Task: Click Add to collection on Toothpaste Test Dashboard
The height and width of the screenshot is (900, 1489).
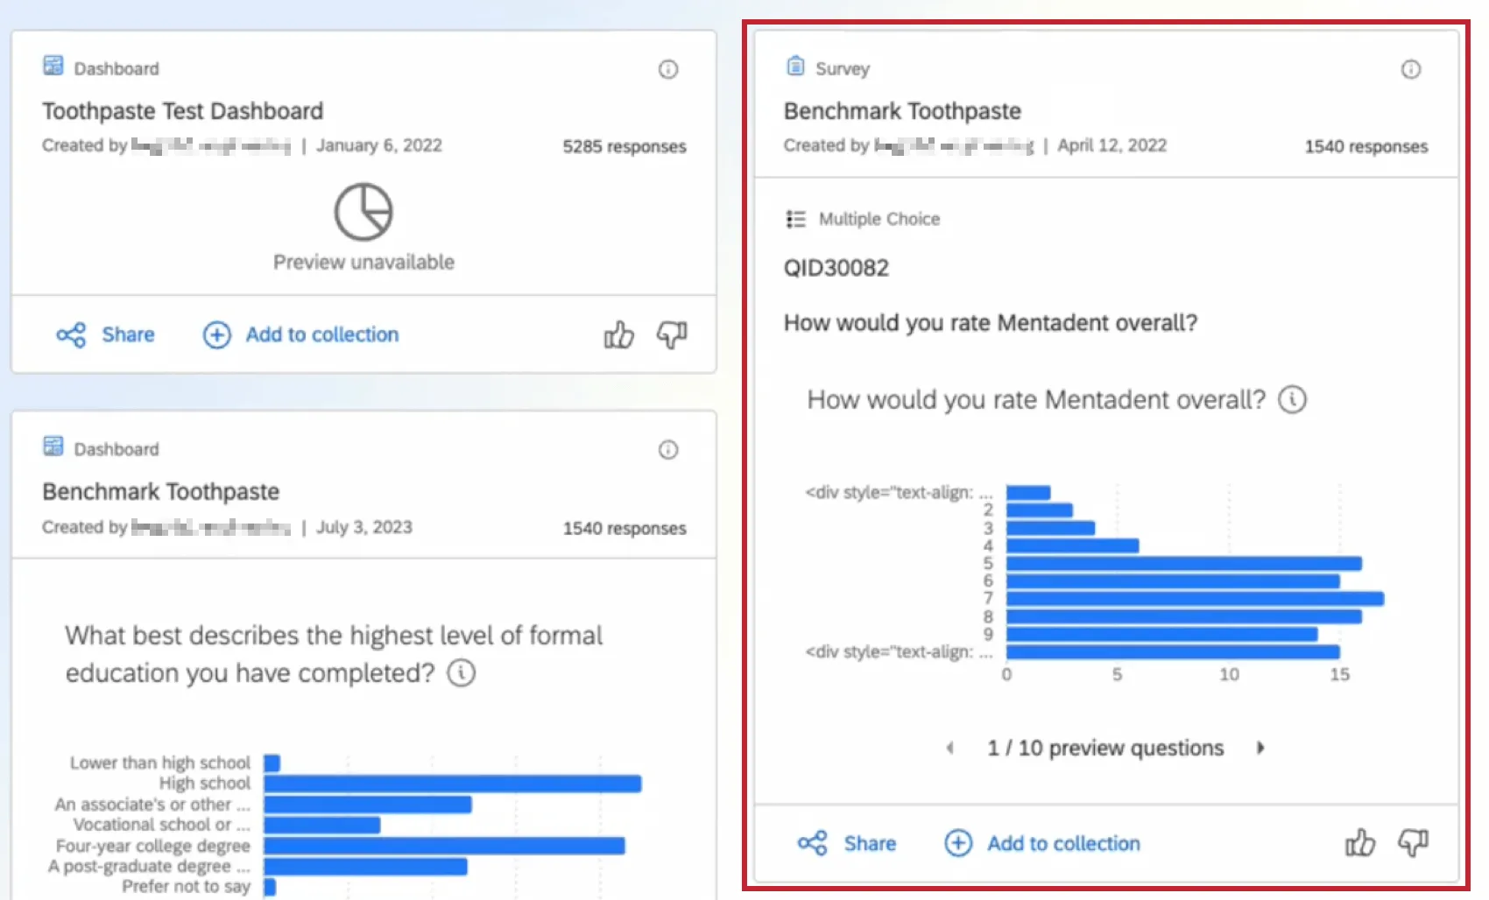Action: (x=321, y=334)
